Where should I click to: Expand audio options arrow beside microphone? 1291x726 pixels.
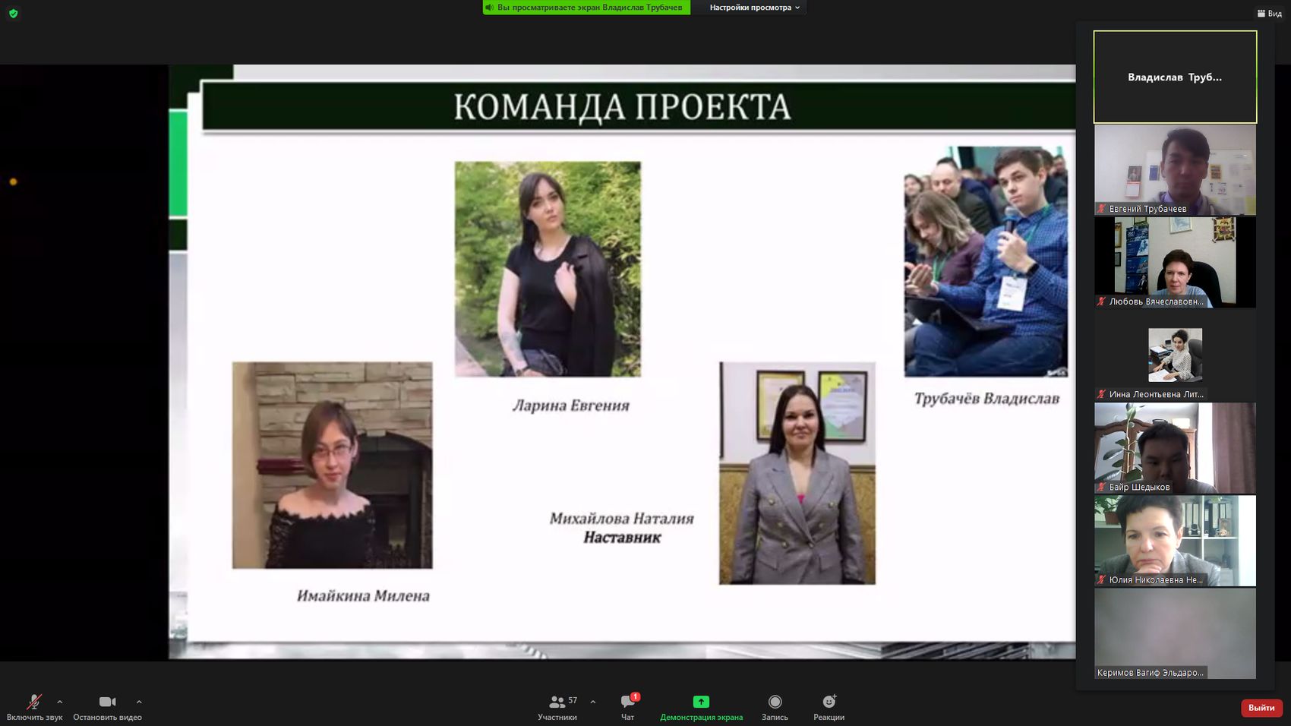60,702
